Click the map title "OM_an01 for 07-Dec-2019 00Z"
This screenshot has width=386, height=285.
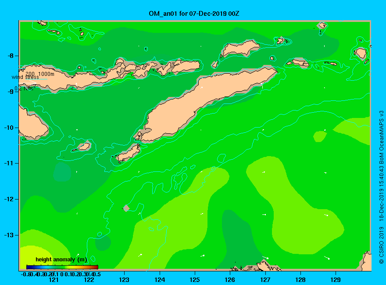(x=194, y=13)
